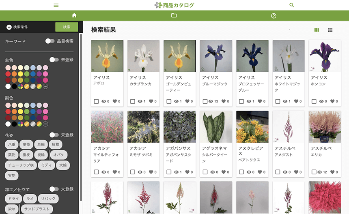Click the eye views icon on アイリス ブルーマジック

(x=211, y=101)
